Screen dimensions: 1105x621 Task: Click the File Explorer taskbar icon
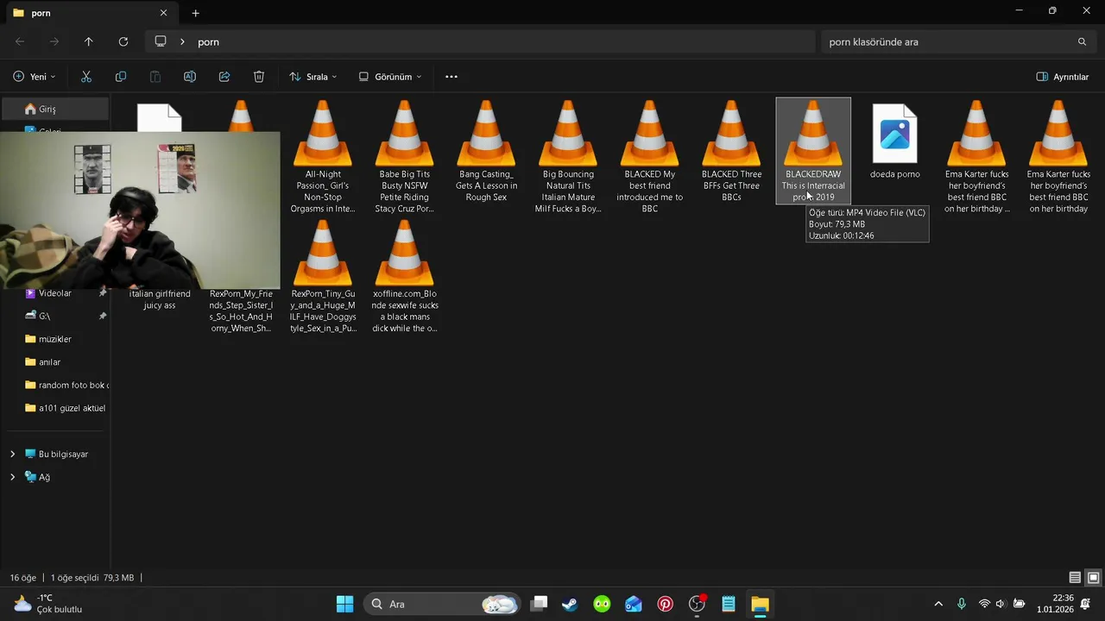pyautogui.click(x=760, y=604)
